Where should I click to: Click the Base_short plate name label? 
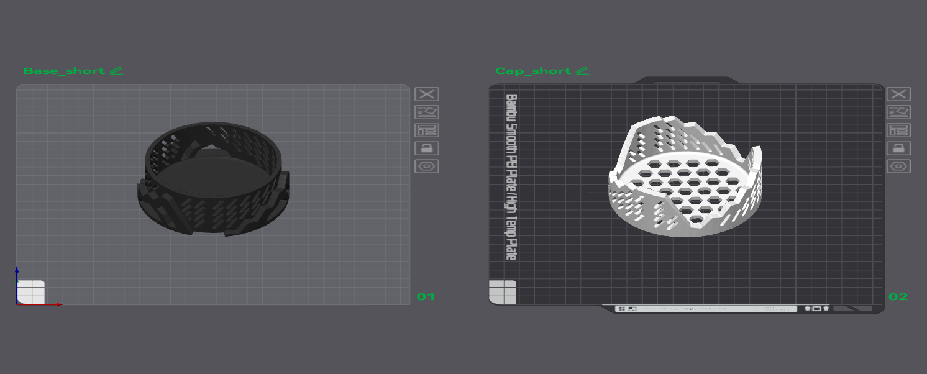tap(64, 71)
